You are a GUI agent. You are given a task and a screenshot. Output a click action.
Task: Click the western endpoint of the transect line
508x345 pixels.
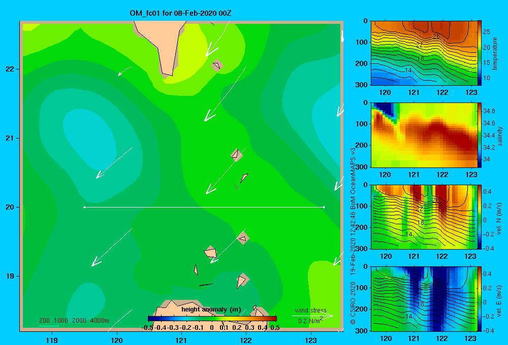coord(84,207)
